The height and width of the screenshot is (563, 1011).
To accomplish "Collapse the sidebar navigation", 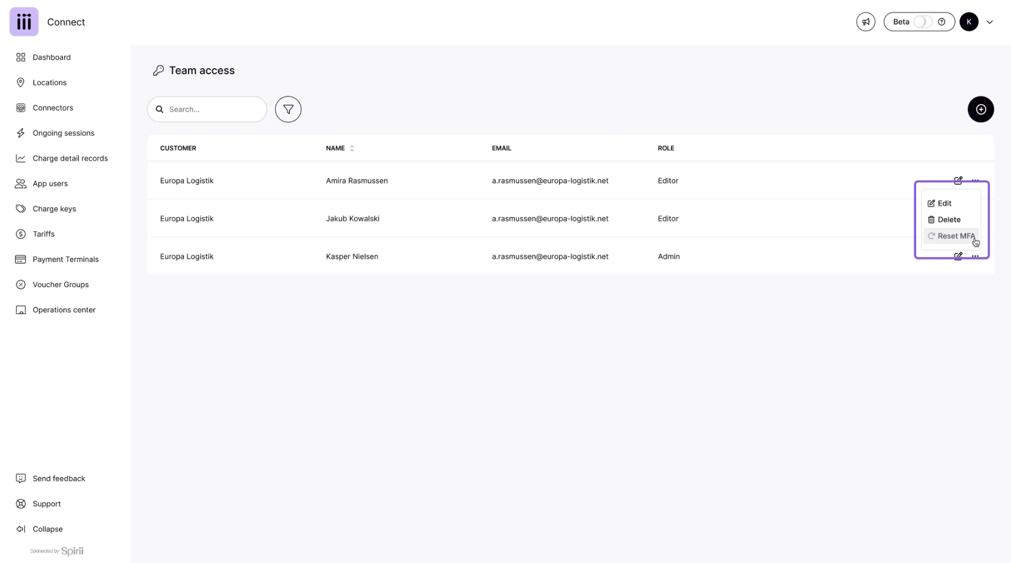I will (47, 529).
